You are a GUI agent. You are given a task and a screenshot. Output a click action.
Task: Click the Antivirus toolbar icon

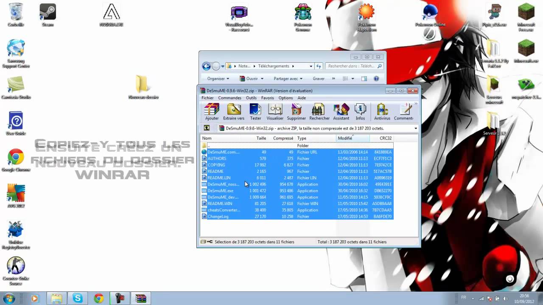coord(382,112)
